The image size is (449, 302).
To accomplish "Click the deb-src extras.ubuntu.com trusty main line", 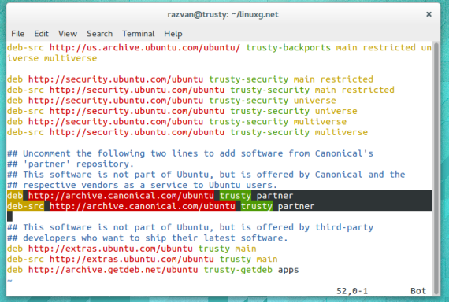I will [142, 259].
